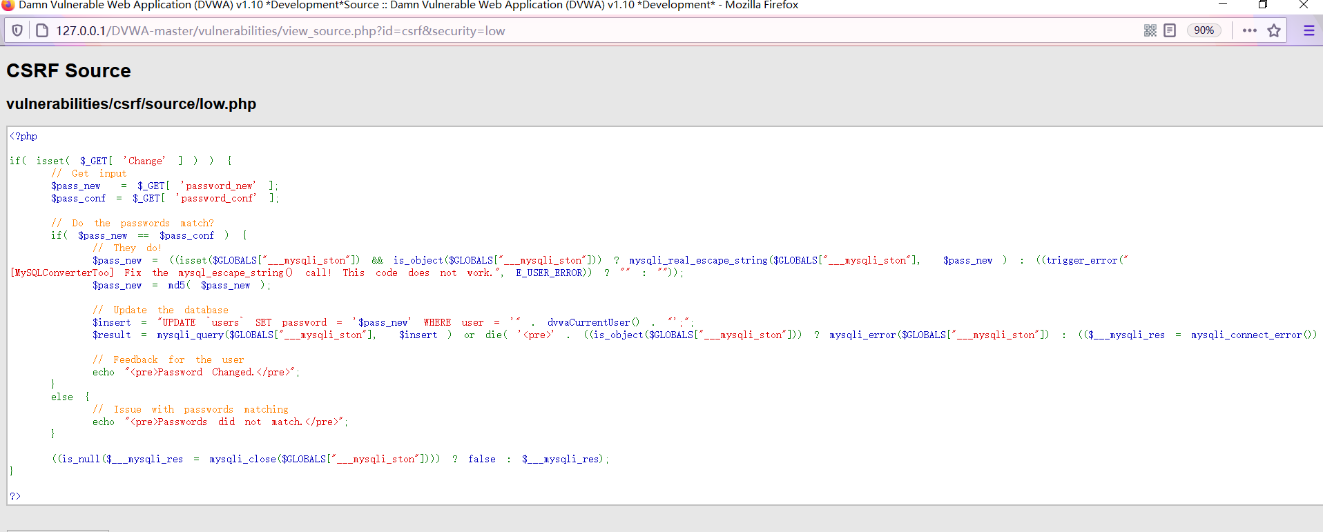Toggle the Reader View icon
This screenshot has width=1323, height=532.
(x=1170, y=30)
